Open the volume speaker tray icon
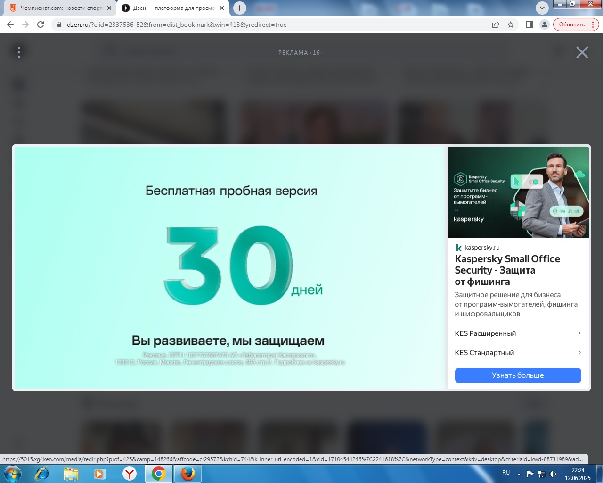Screen dimensions: 603x483 553,474
